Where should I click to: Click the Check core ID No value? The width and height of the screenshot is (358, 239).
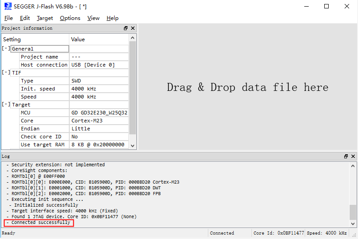99,137
